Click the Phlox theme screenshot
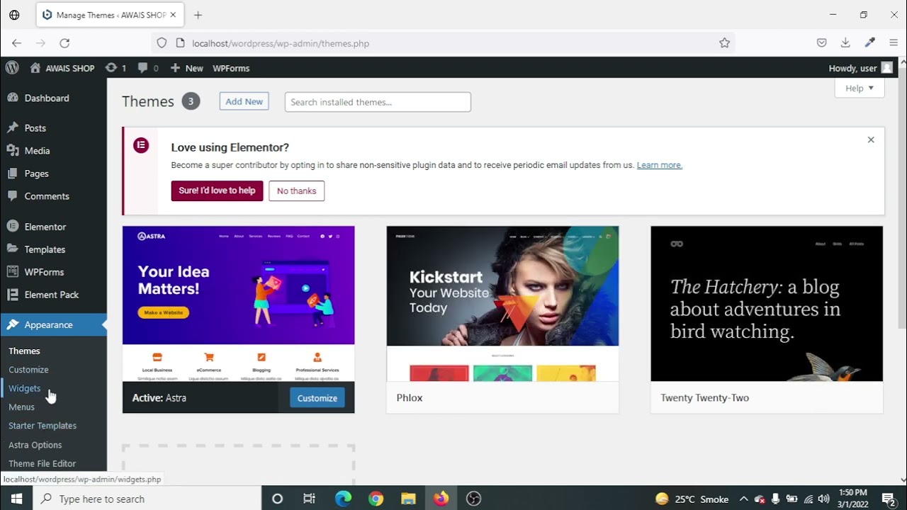This screenshot has height=510, width=907. pyautogui.click(x=502, y=304)
